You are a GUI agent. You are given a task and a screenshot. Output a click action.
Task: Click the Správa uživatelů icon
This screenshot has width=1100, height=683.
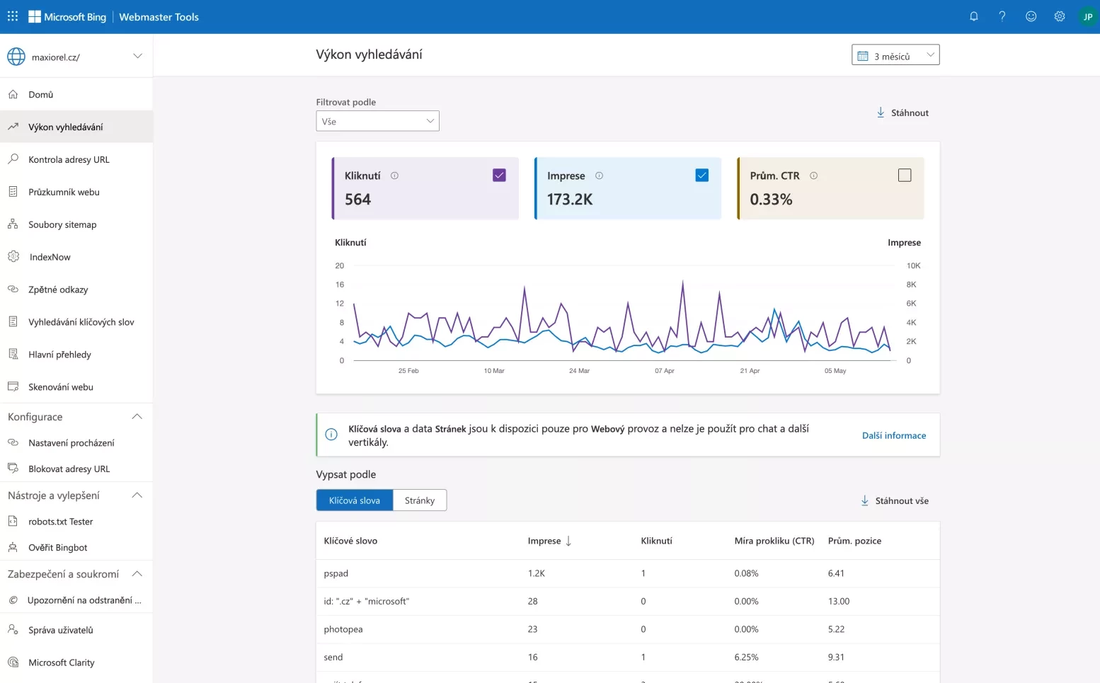coord(13,629)
